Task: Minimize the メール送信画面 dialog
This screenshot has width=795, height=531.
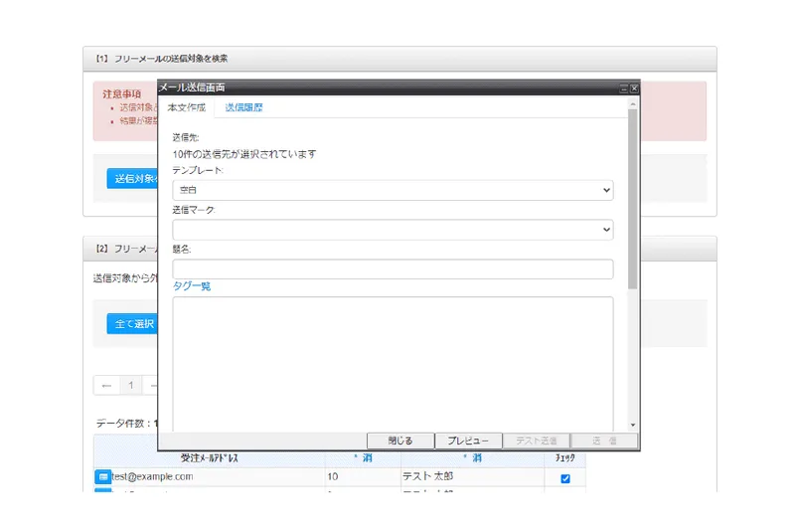Action: click(624, 88)
